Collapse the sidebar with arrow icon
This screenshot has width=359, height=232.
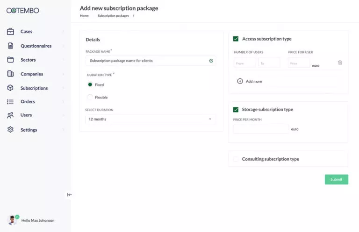pyautogui.click(x=69, y=195)
